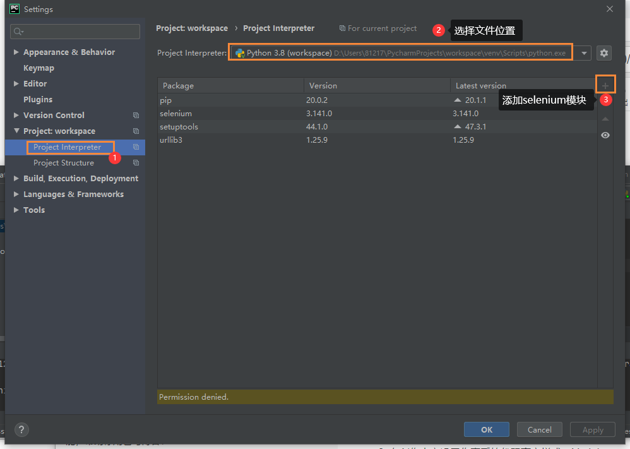Click the For current project label
Image resolution: width=630 pixels, height=449 pixels.
pos(382,28)
